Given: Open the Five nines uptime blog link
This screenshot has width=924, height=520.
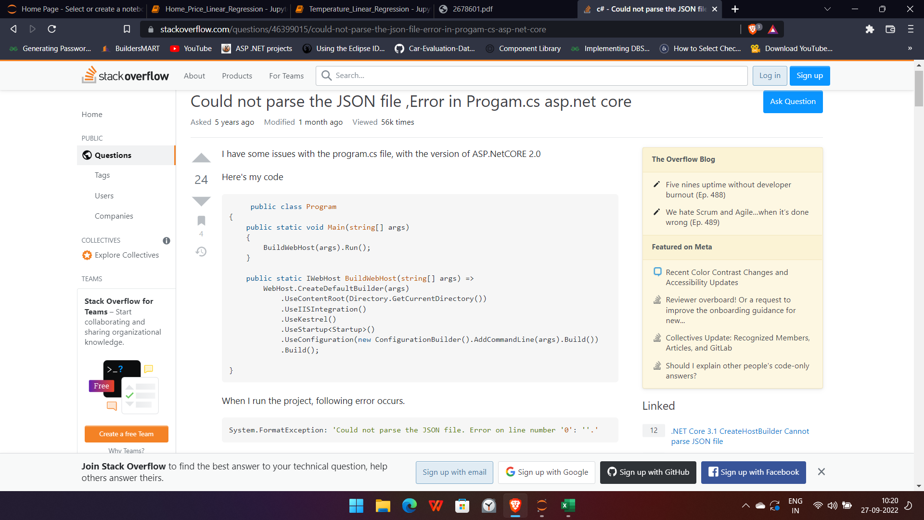Looking at the screenshot, I should (728, 190).
